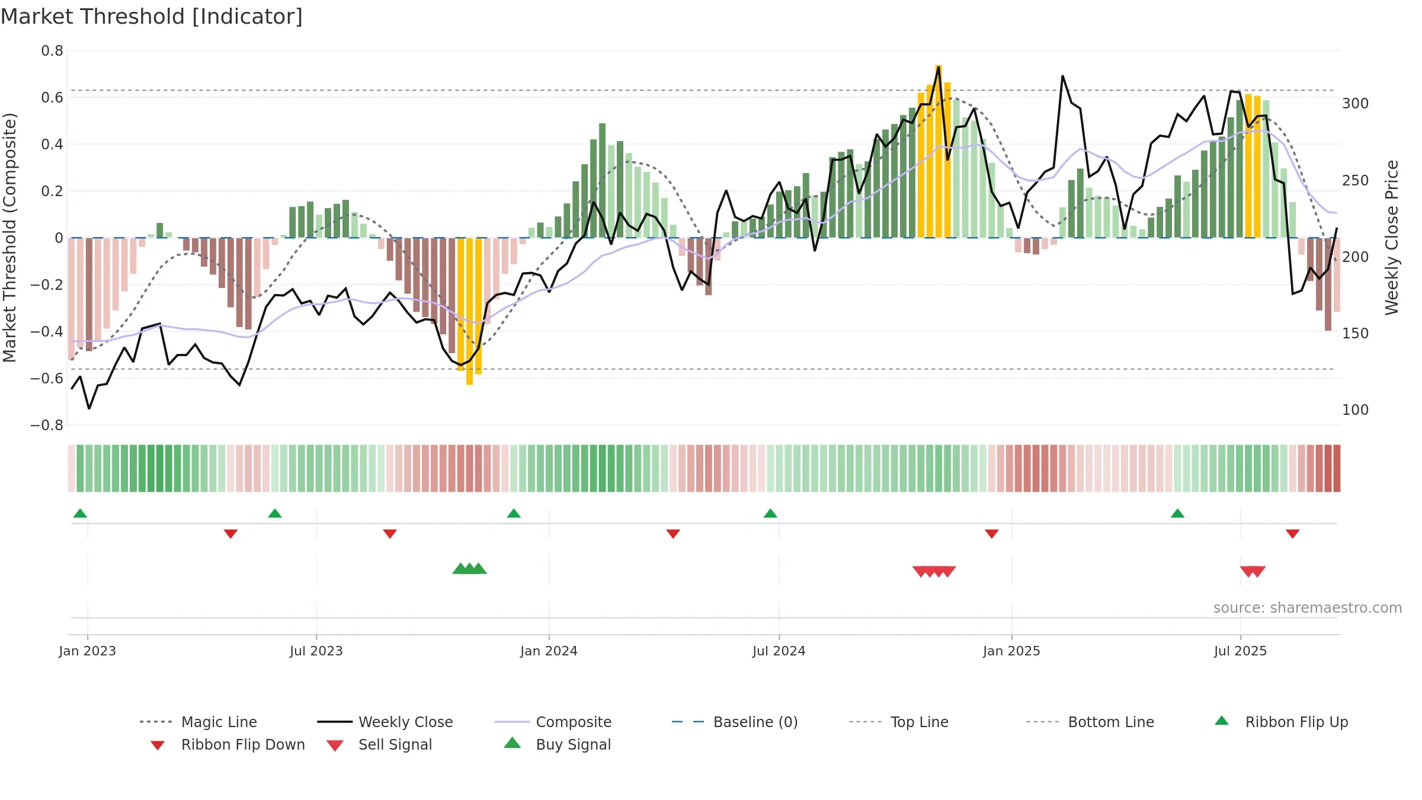Click the Ribbon Flip Down marker after Jul 2023

390,534
